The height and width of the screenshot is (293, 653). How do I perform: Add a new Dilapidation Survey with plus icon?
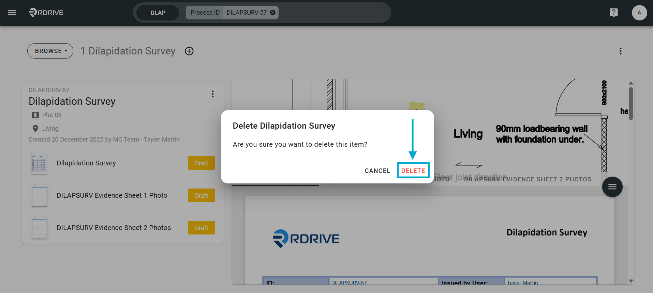(x=189, y=51)
